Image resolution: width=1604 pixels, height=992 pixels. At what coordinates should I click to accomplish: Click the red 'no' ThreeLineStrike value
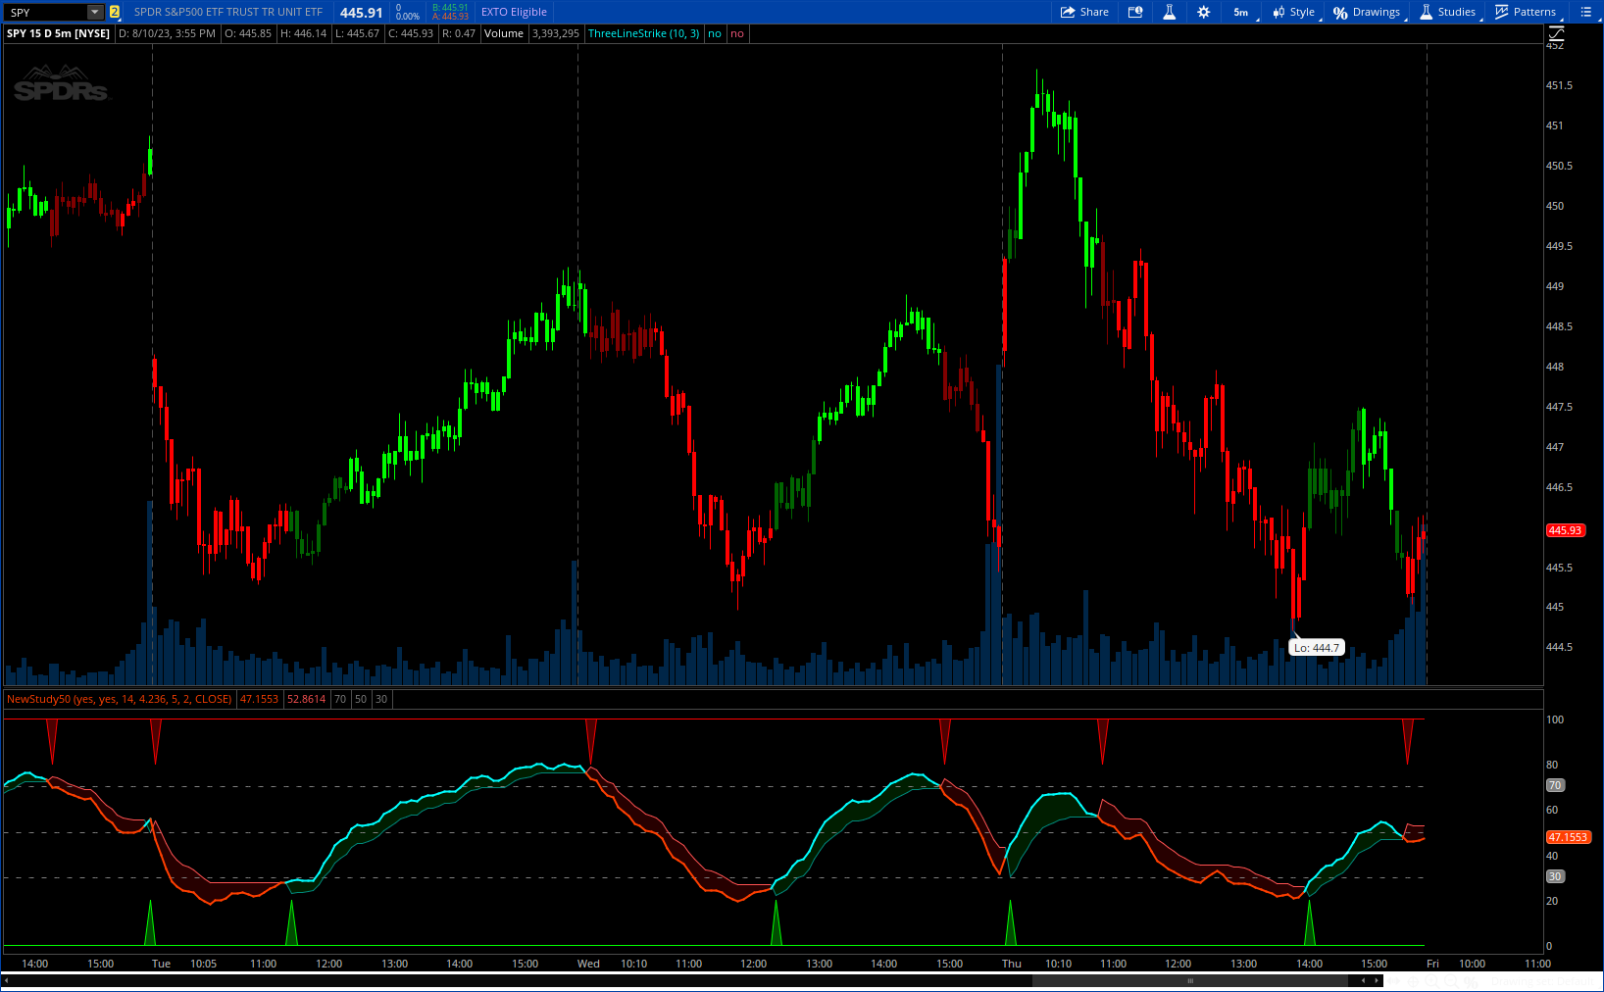coord(737,33)
